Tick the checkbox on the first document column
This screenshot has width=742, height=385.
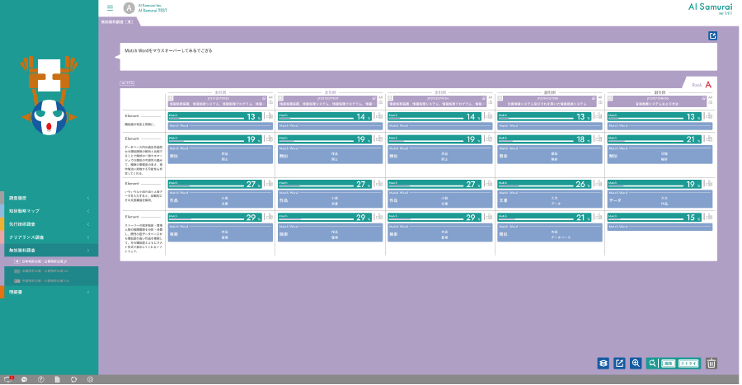pyautogui.click(x=171, y=97)
